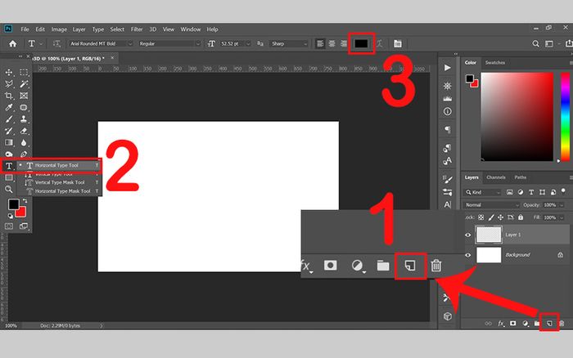Toggle layer filtering on/off switch
The height and width of the screenshot is (358, 573).
point(563,191)
